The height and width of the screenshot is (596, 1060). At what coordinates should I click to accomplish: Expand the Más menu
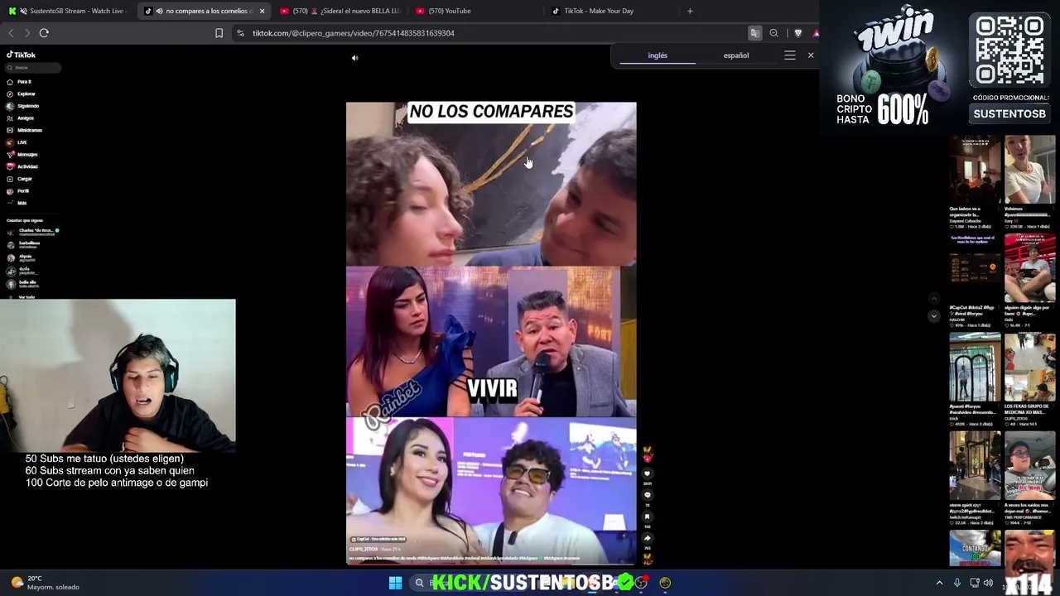point(17,203)
